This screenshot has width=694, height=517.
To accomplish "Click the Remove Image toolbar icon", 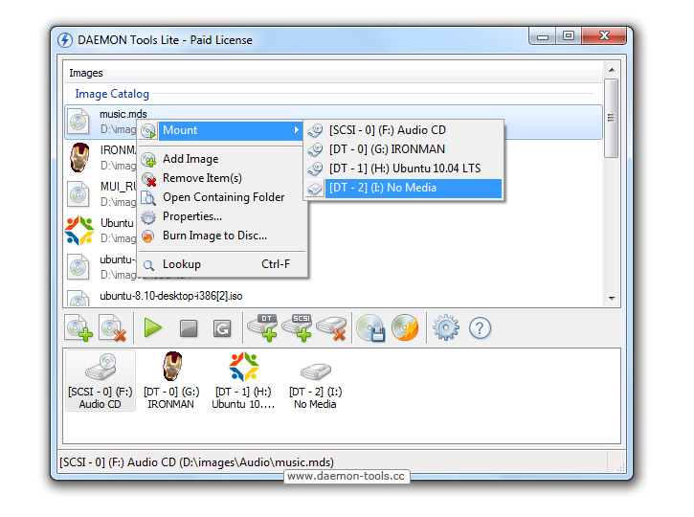I will 113,328.
